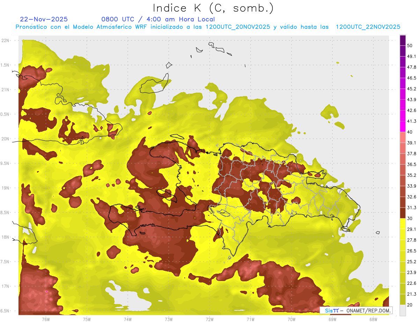419x324 pixels.
Task: Click the colorbar label "49.1"
Action: (x=411, y=57)
